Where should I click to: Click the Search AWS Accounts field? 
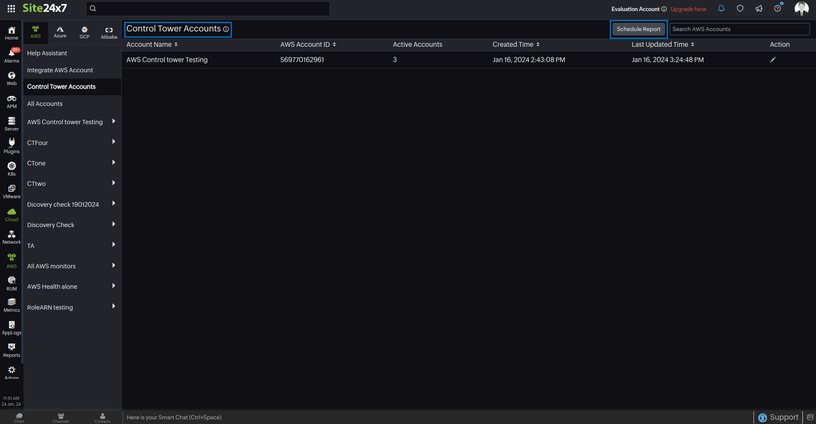pyautogui.click(x=739, y=29)
